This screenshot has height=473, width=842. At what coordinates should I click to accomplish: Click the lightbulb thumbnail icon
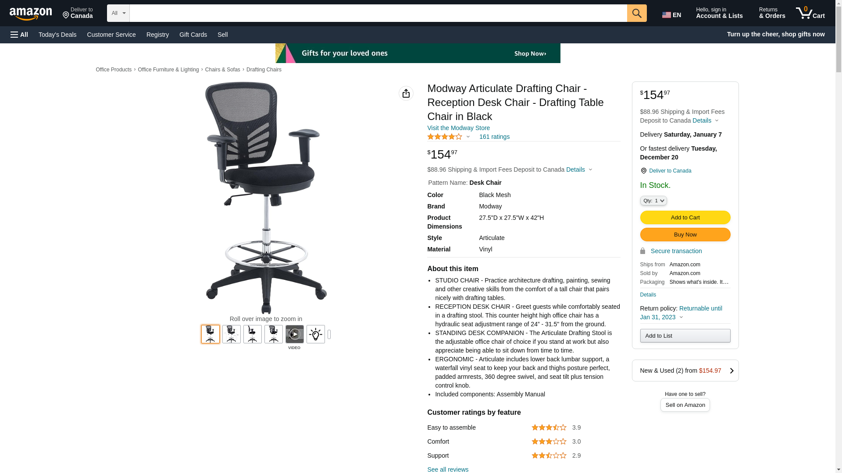pos(316,334)
